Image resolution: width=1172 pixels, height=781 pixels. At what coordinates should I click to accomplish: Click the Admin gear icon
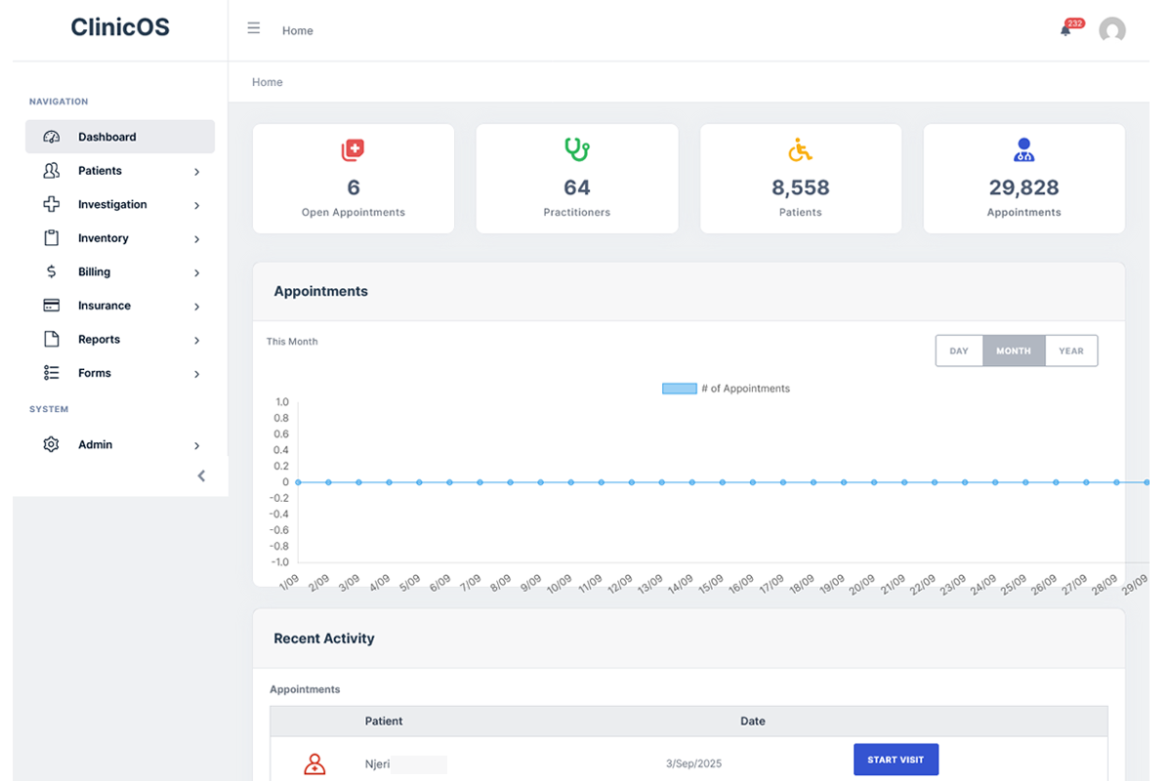click(51, 444)
